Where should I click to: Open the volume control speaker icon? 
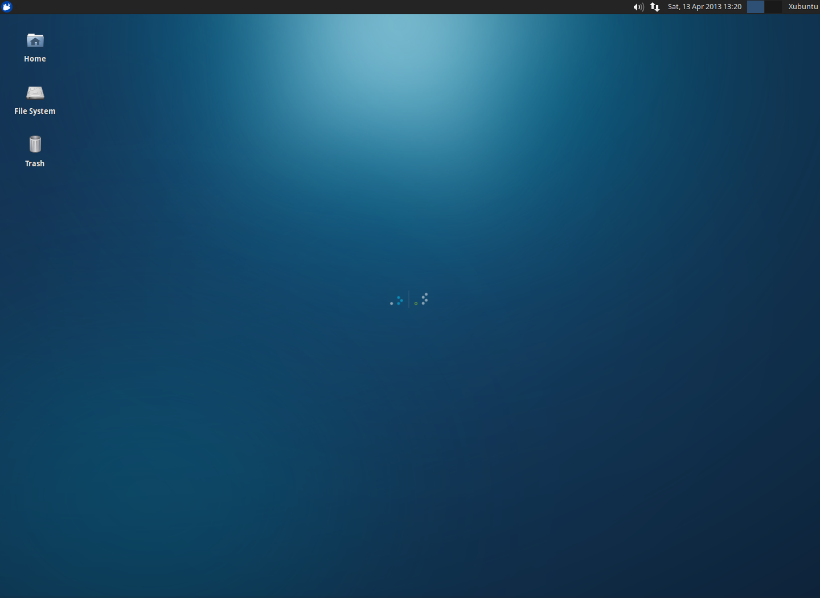click(x=638, y=7)
